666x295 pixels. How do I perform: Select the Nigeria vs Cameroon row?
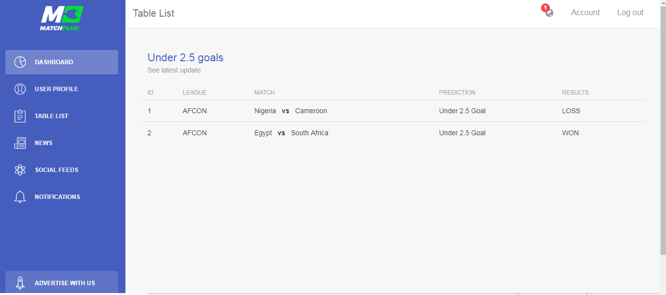click(x=392, y=111)
